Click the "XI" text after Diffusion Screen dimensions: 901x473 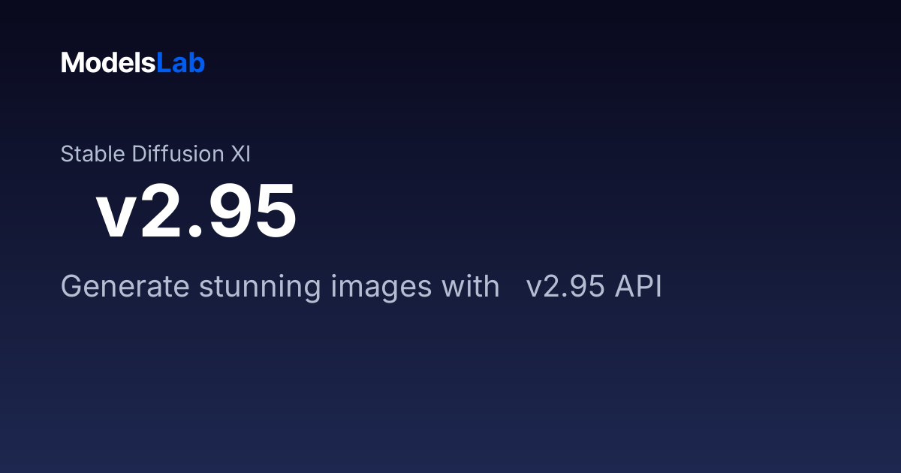coord(240,154)
